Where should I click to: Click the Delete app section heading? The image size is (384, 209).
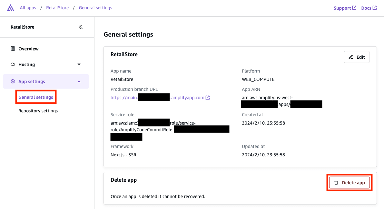tap(124, 180)
